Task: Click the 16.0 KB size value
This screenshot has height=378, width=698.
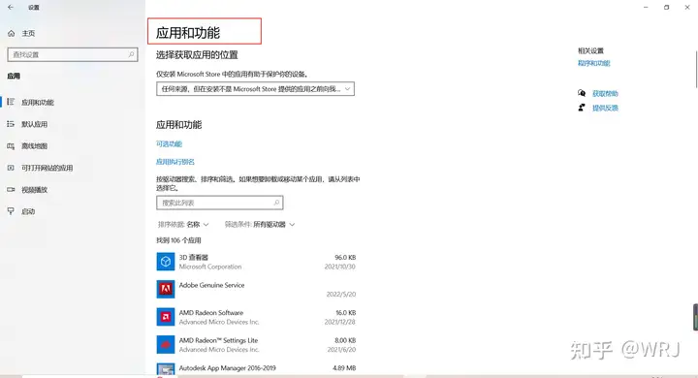Action: click(x=345, y=312)
